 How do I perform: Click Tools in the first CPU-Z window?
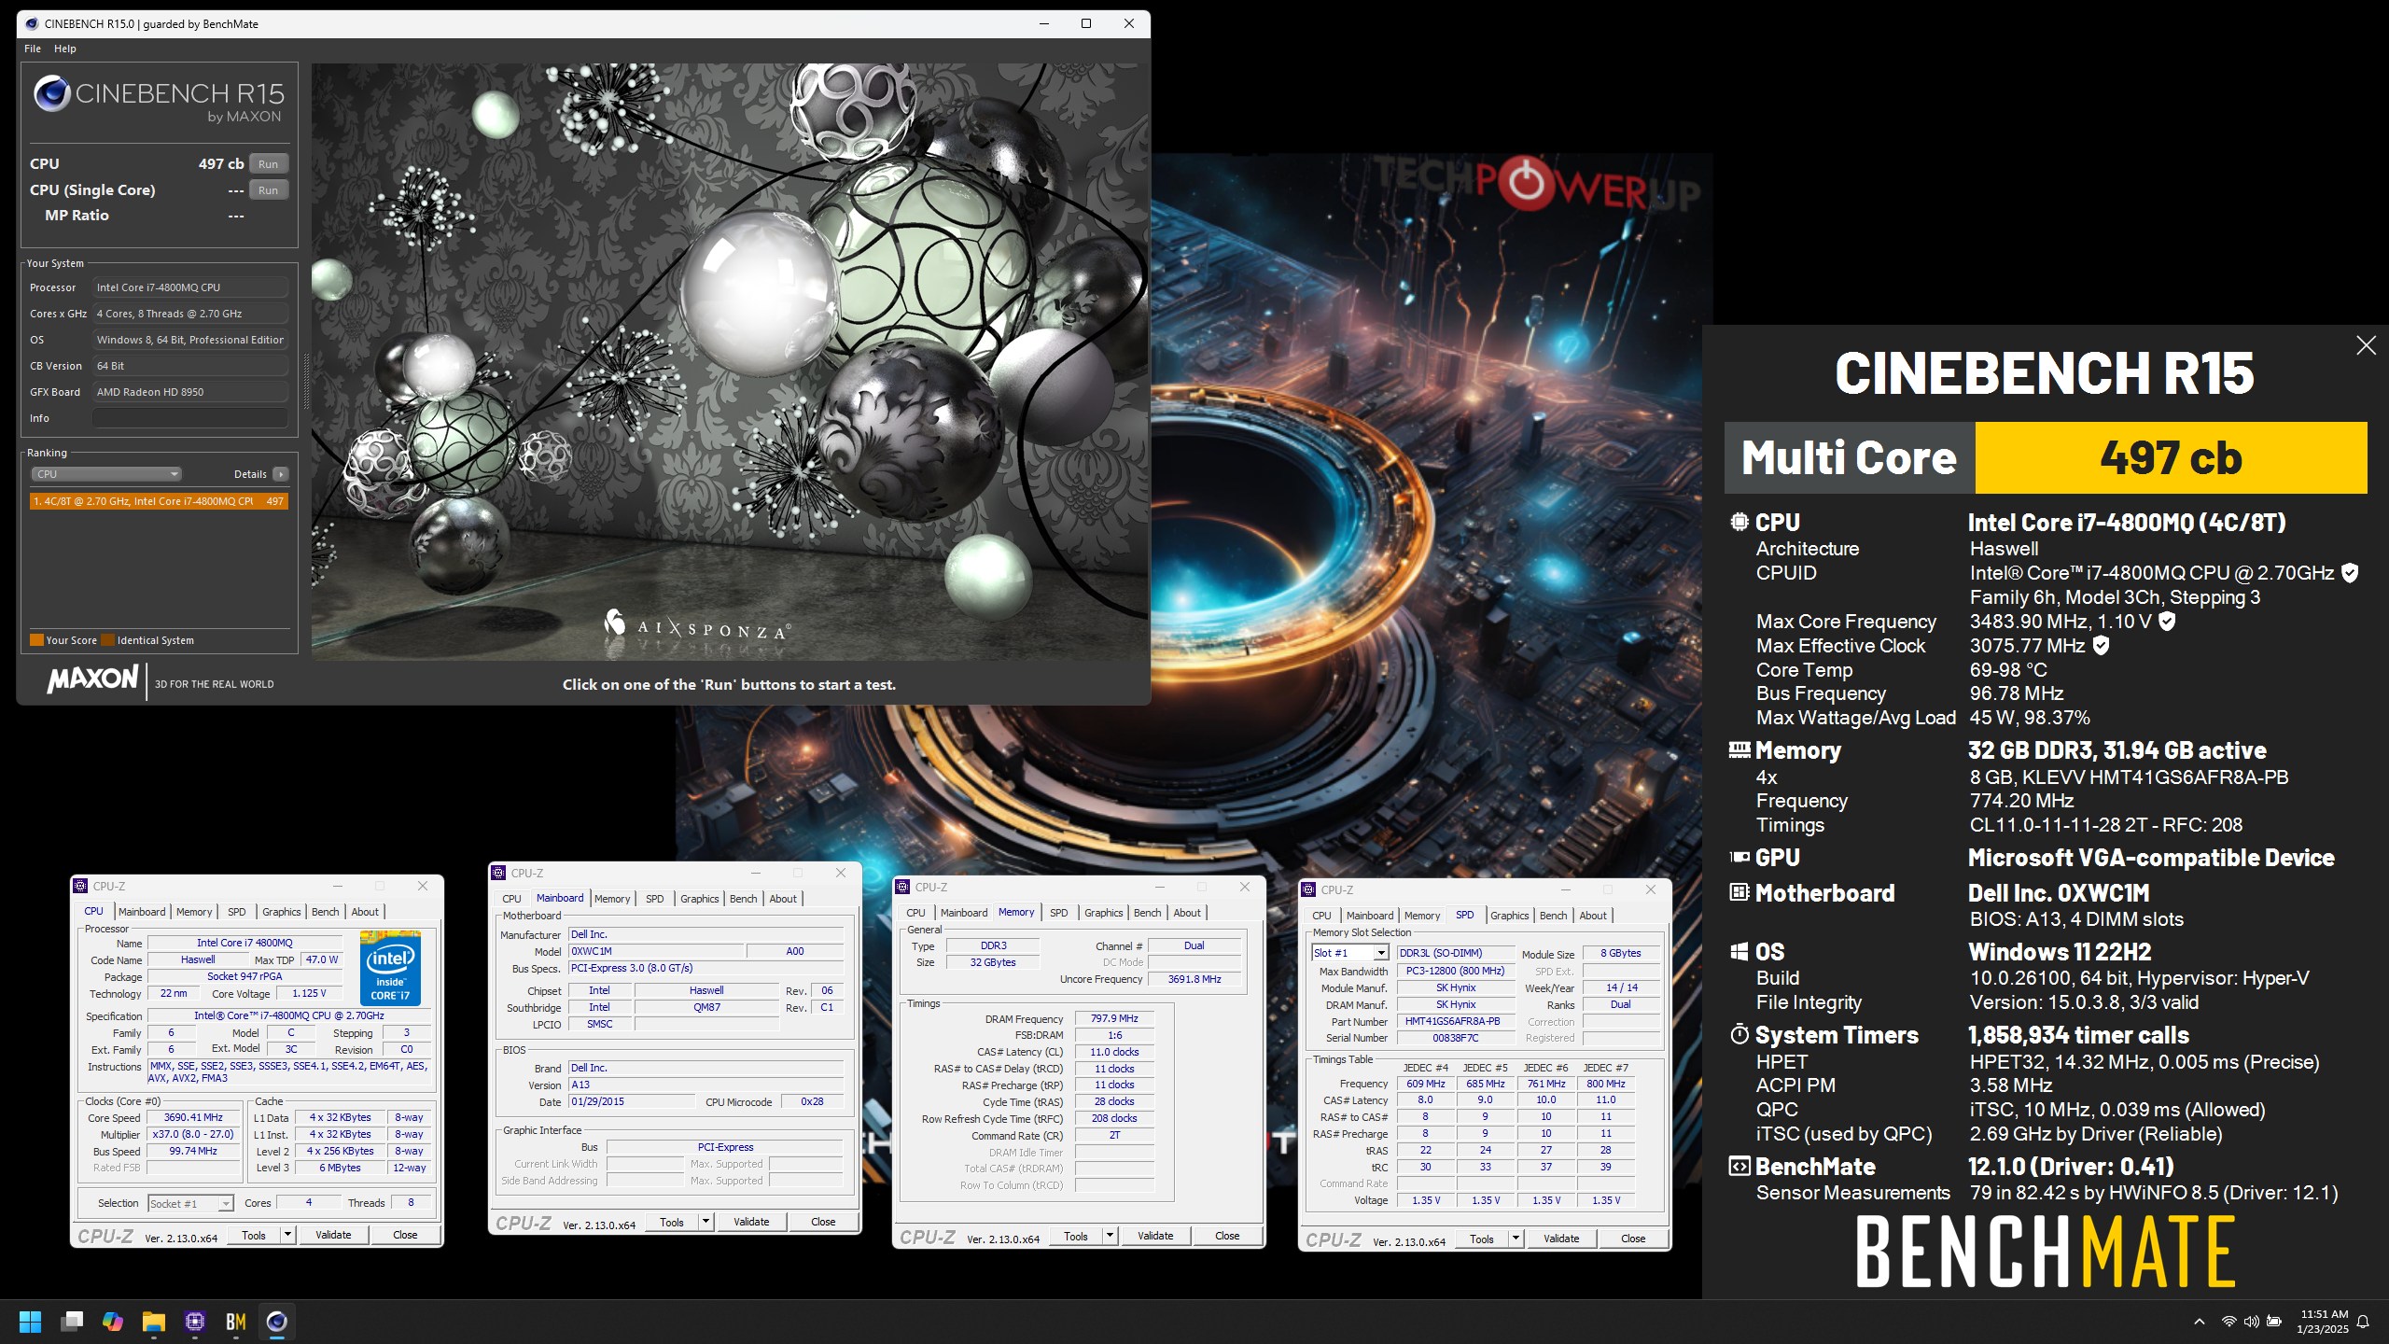coord(254,1235)
